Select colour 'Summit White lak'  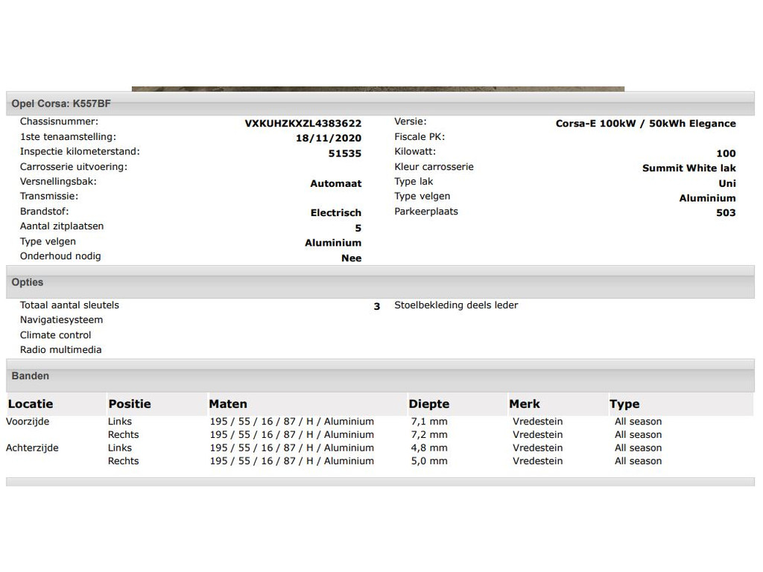(689, 168)
